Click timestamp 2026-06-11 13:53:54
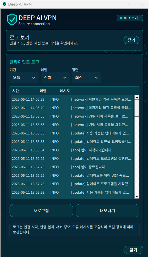 tap(28, 150)
